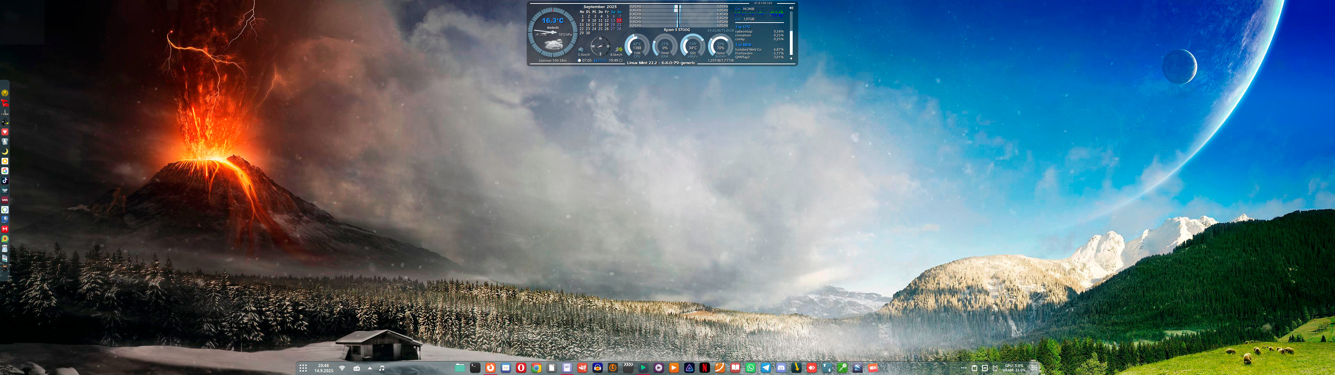Click the GPU and VRAM usage monitor
1335x375 pixels.
point(1014,368)
